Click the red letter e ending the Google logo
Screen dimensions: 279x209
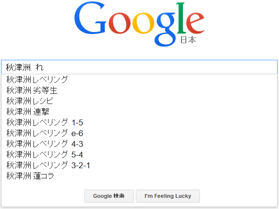click(195, 23)
